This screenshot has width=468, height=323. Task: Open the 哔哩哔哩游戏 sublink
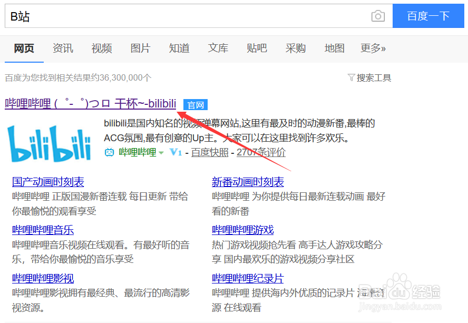(242, 230)
